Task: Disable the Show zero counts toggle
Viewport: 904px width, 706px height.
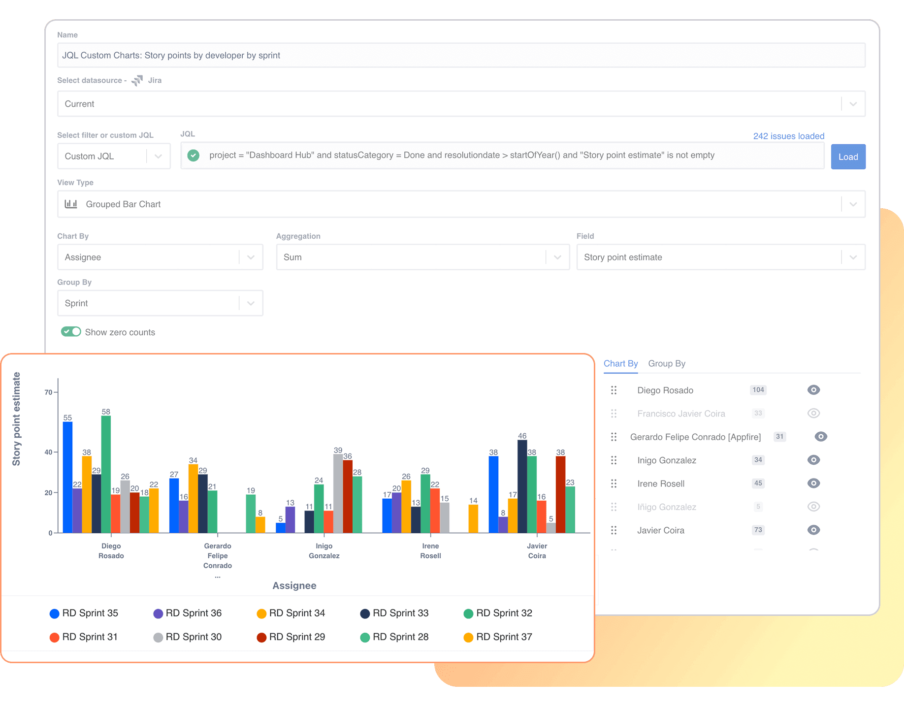Action: [x=70, y=331]
